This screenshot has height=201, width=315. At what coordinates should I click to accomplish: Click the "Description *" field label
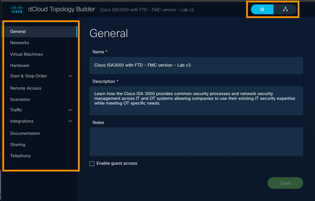(x=105, y=81)
